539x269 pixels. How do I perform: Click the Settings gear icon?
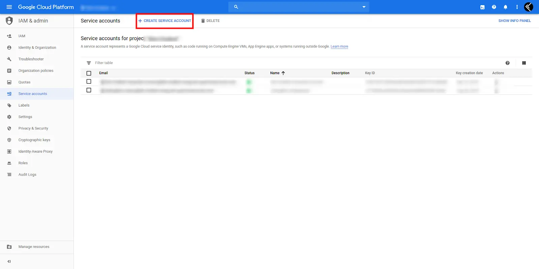click(9, 117)
